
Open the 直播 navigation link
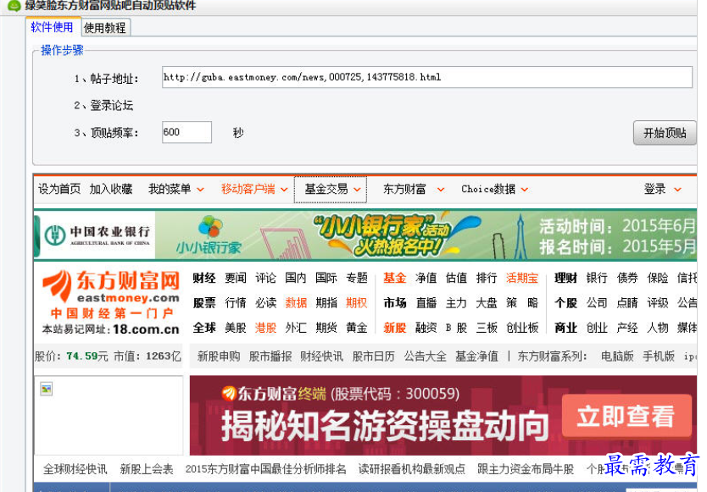click(426, 303)
